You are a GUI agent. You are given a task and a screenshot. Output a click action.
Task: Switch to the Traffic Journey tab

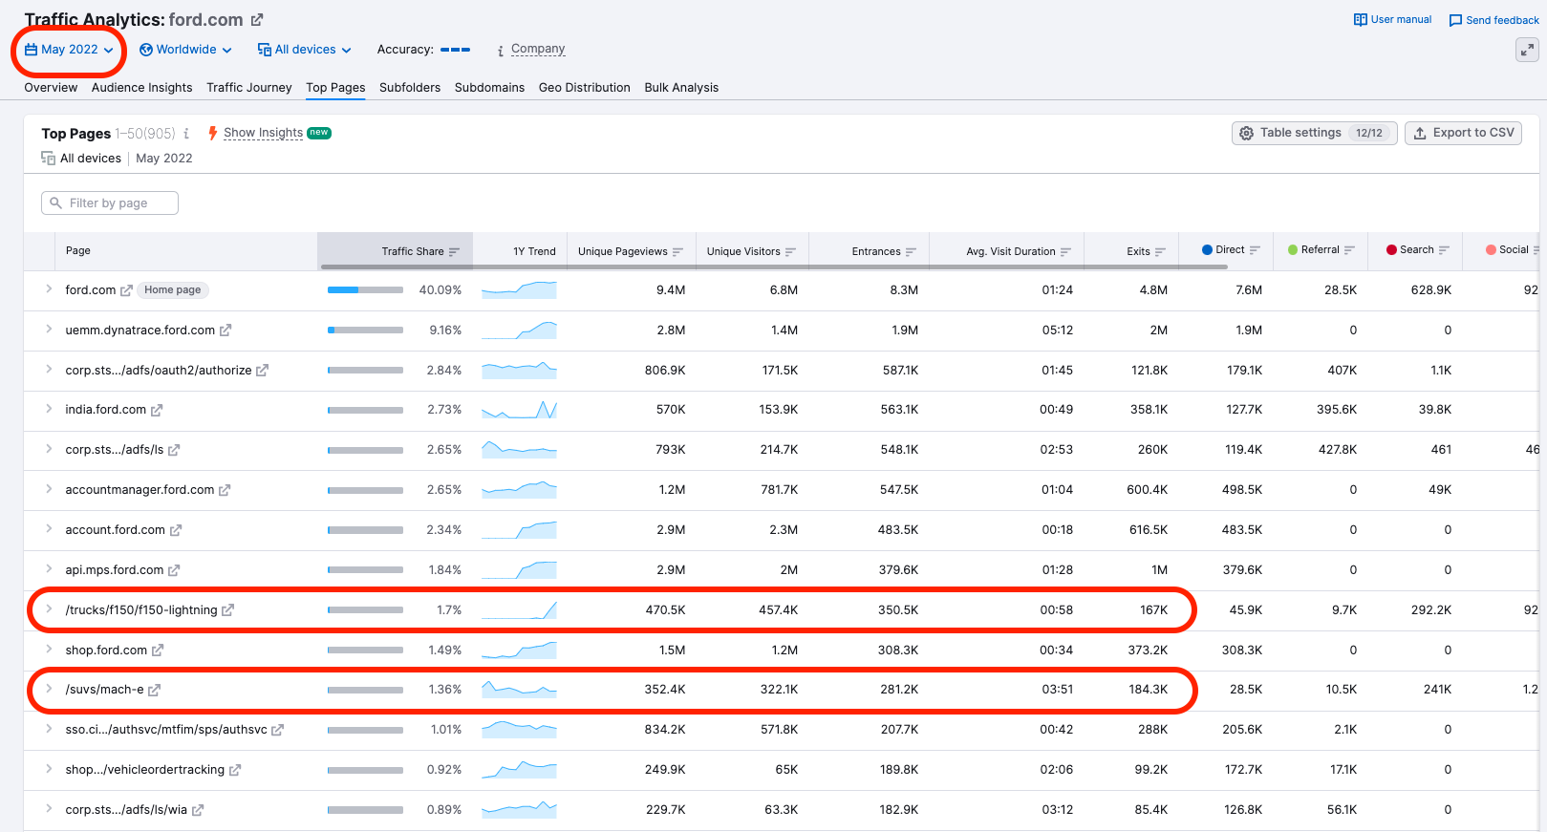coord(249,88)
